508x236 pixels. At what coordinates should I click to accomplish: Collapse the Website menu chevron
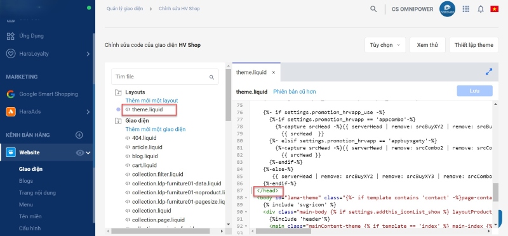click(88, 152)
